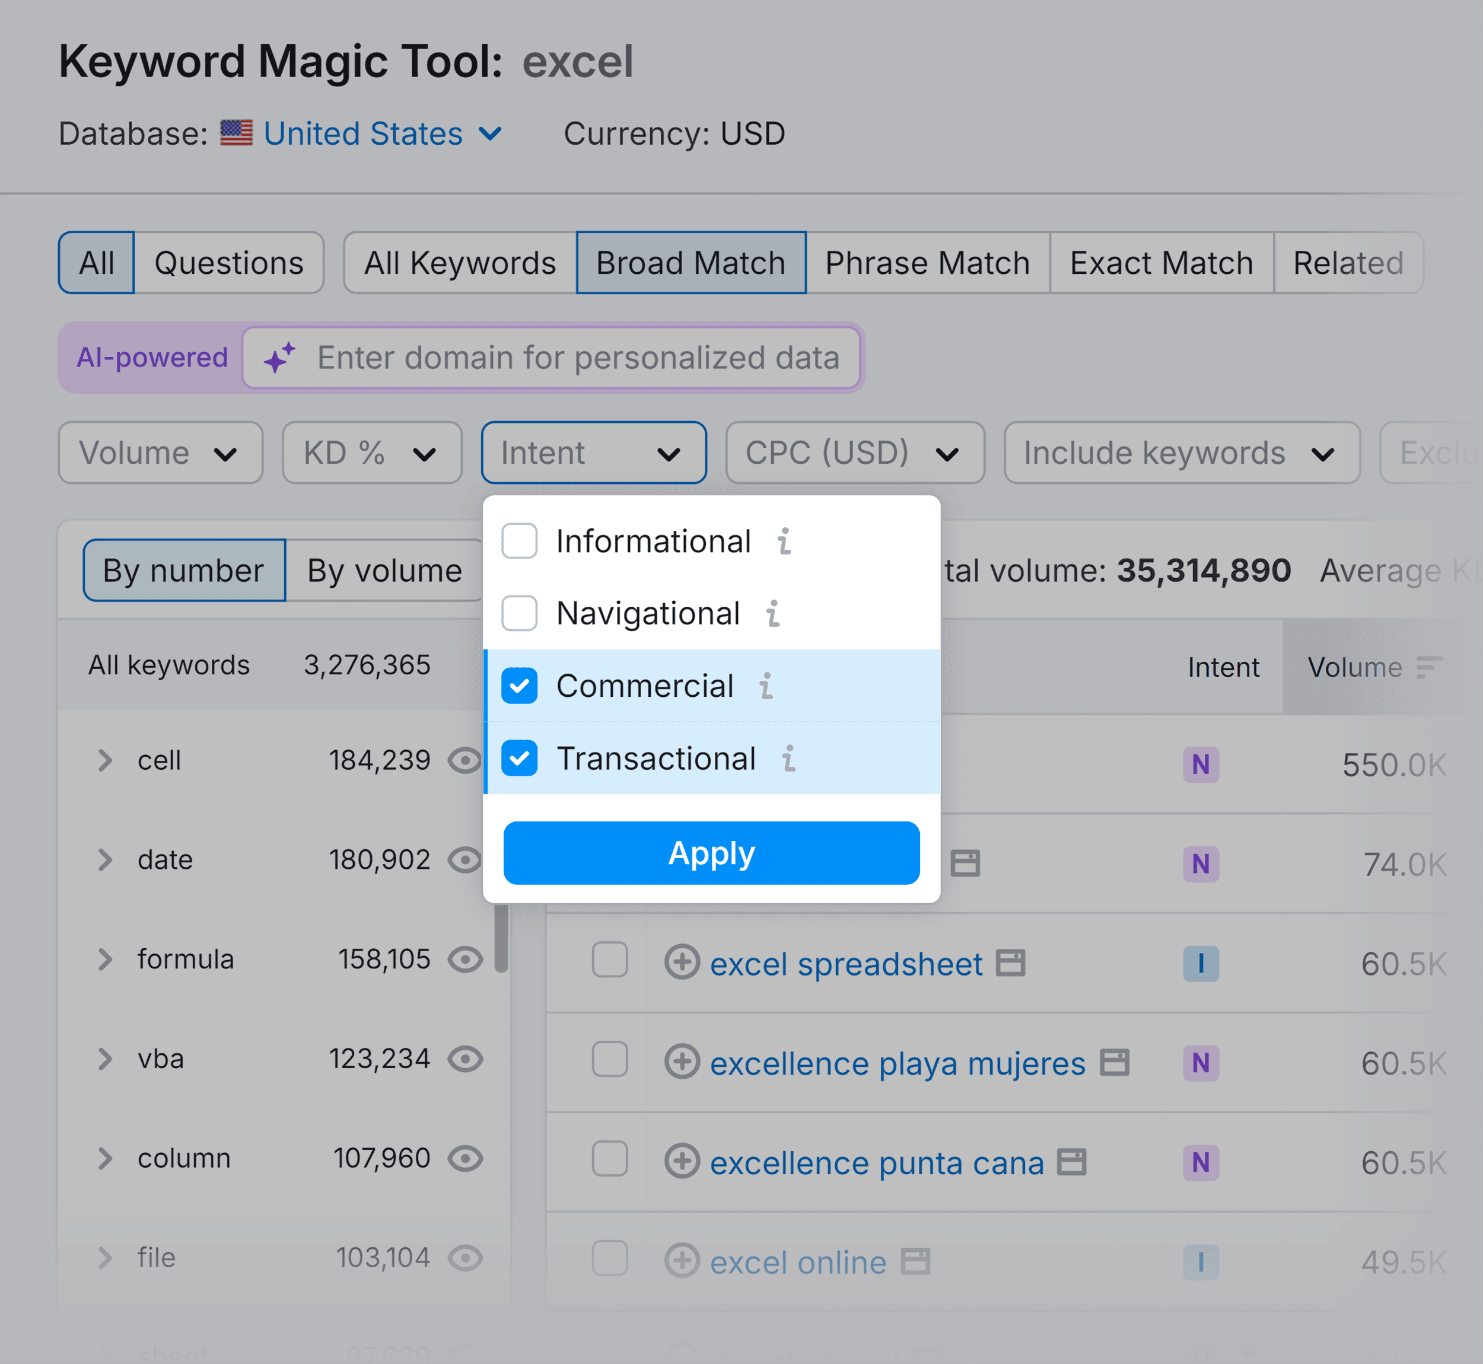Image resolution: width=1483 pixels, height=1364 pixels.
Task: Check the Informational intent checkbox
Action: (519, 541)
